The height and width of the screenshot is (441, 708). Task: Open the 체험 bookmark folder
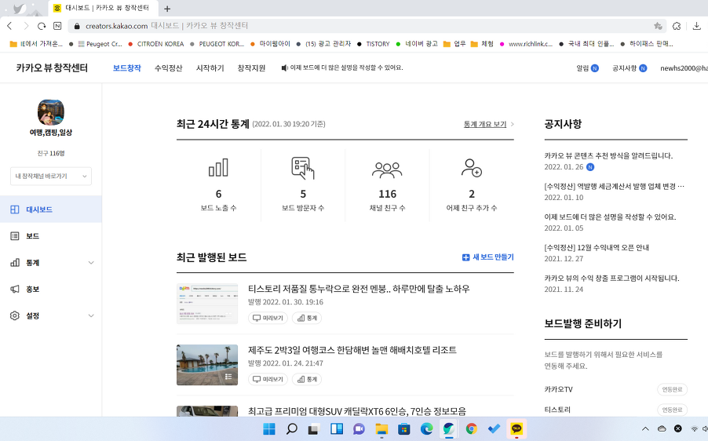(482, 44)
